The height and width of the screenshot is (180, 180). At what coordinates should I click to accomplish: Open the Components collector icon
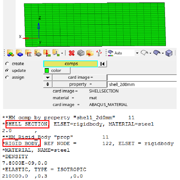click(19, 53)
